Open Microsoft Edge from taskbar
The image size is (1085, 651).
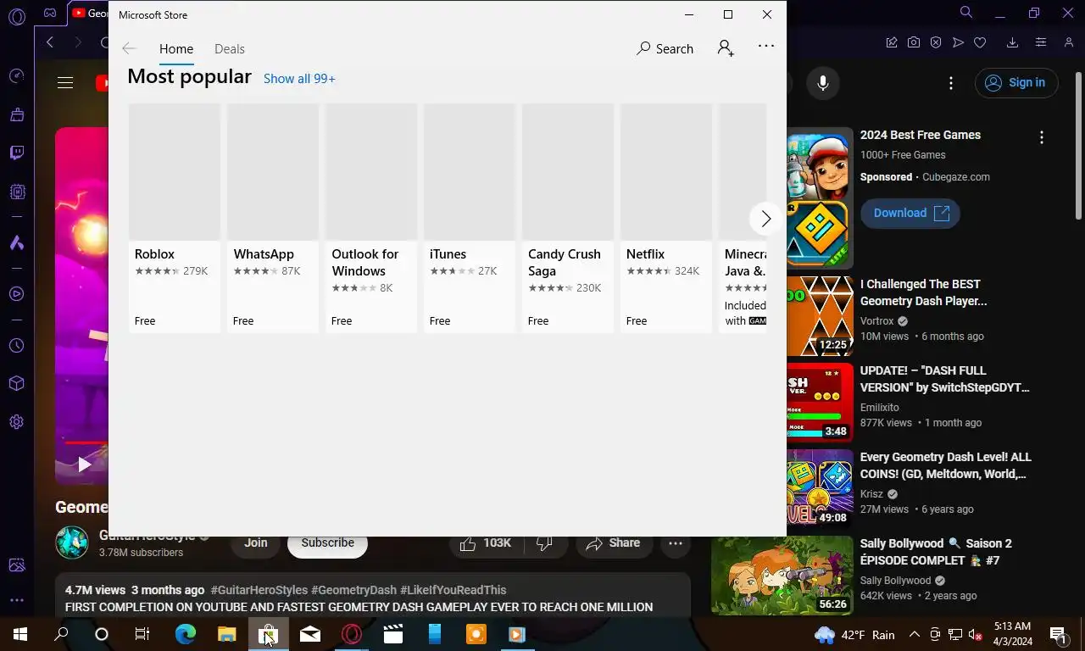pyautogui.click(x=185, y=634)
